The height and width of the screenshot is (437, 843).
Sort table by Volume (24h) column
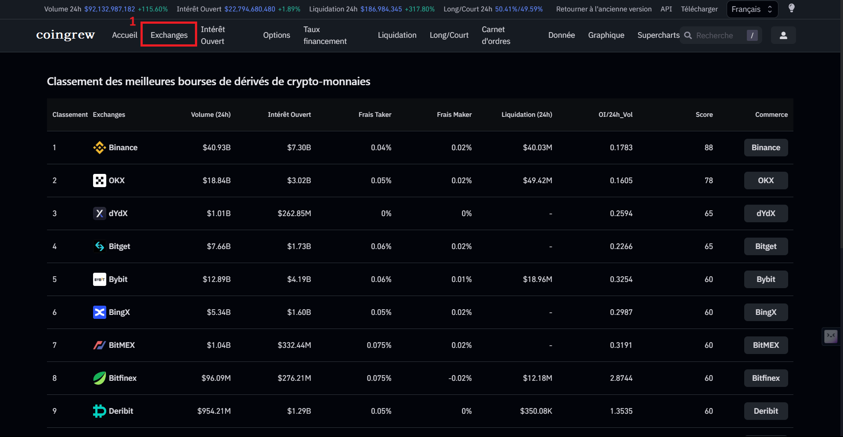click(x=210, y=115)
